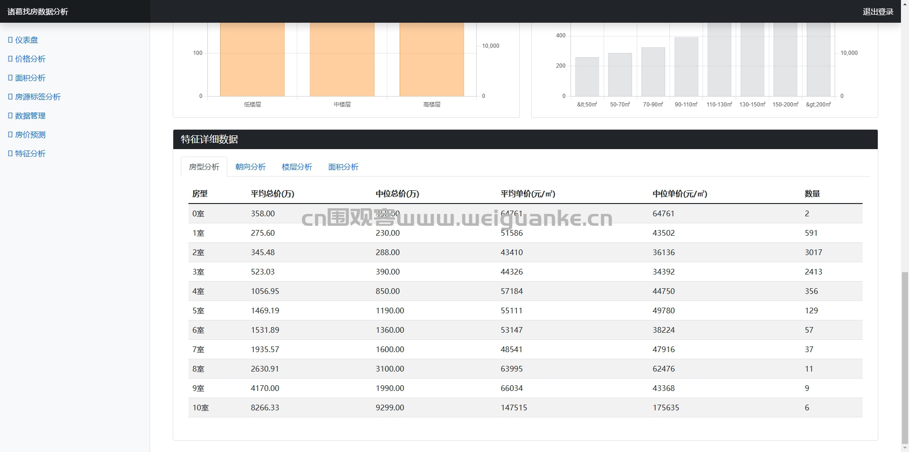The image size is (909, 452).
Task: Open 数据管理 sidebar item
Action: 27,116
